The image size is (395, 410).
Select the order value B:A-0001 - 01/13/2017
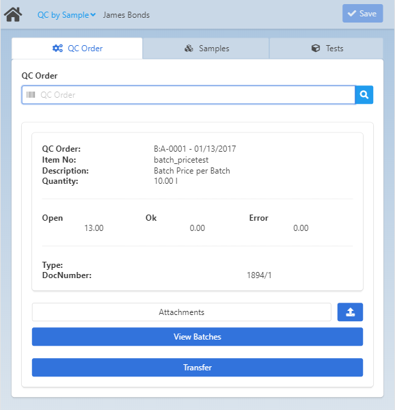[x=195, y=149]
